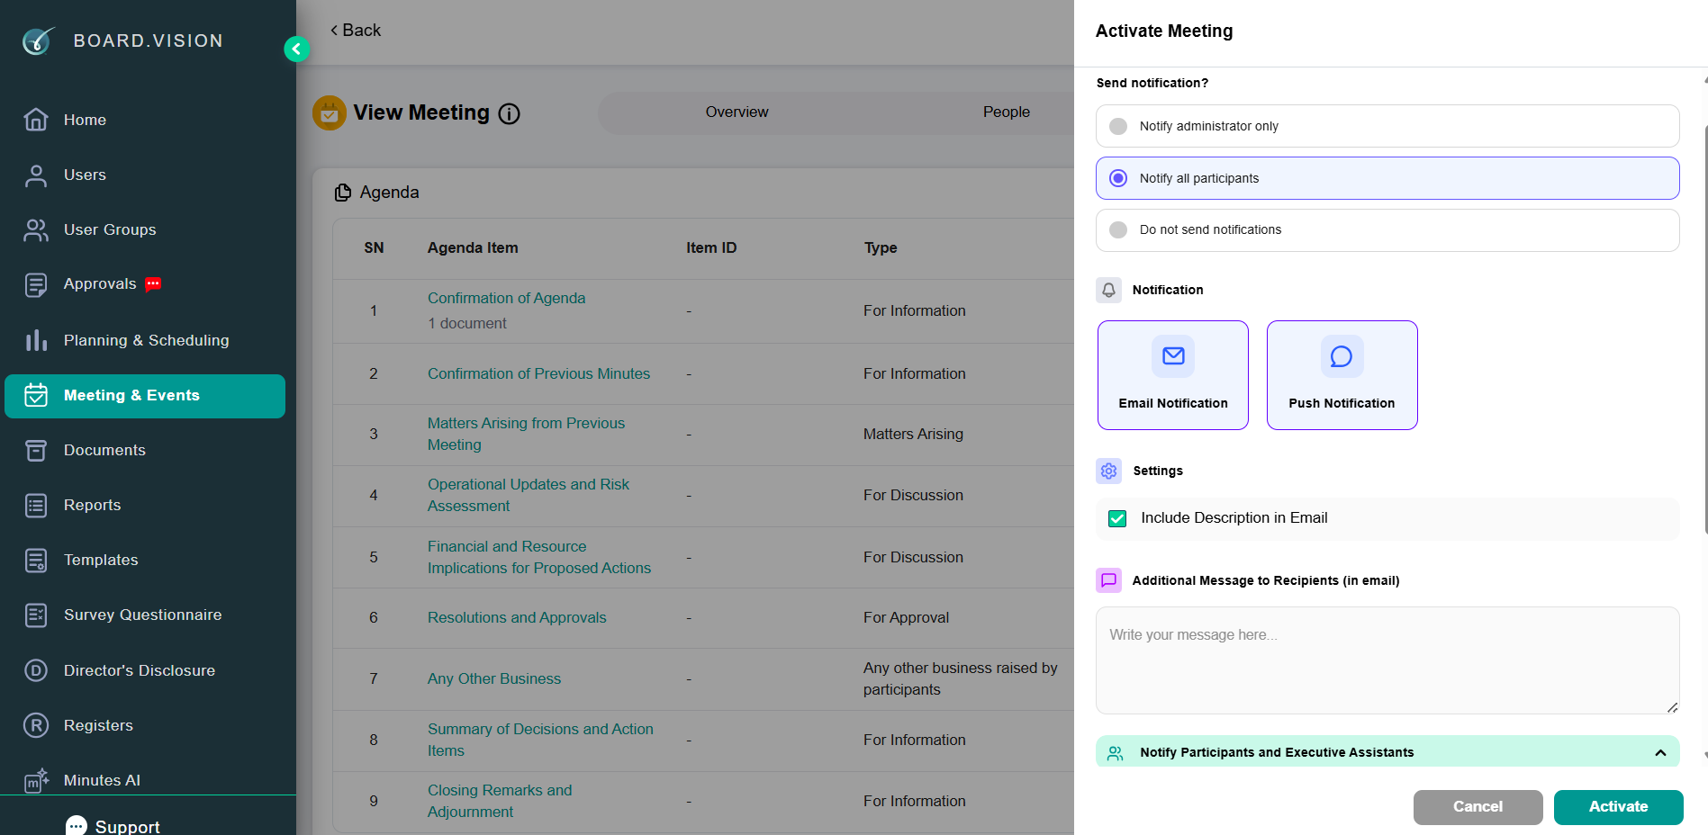This screenshot has width=1708, height=835.
Task: Click the gear icon next to Settings
Action: [x=1109, y=471]
